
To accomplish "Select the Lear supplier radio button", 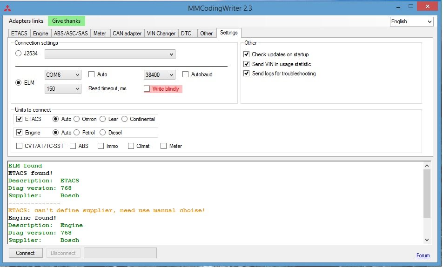I will (102, 119).
